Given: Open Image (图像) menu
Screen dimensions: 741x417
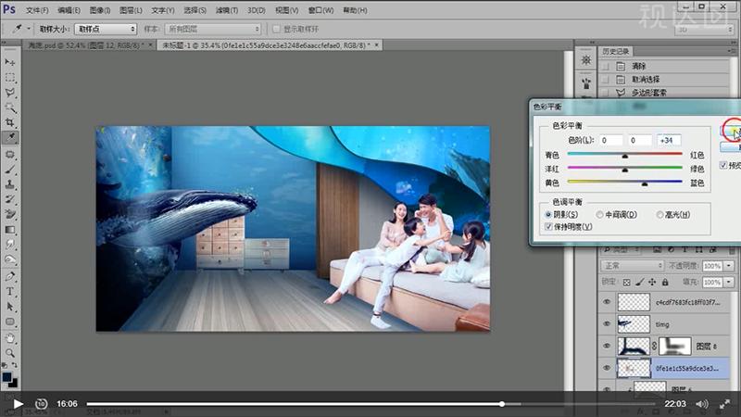Looking at the screenshot, I should click(100, 10).
